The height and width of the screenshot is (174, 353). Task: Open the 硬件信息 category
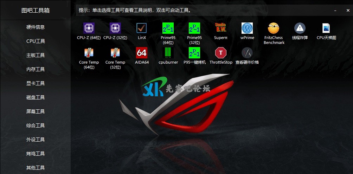click(x=36, y=27)
